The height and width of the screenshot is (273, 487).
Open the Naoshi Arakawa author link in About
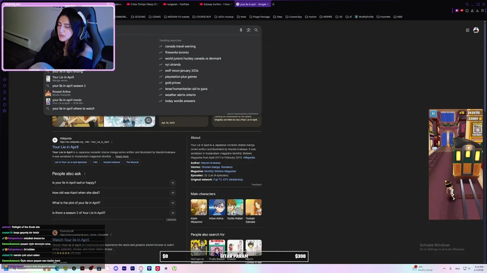click(210, 163)
